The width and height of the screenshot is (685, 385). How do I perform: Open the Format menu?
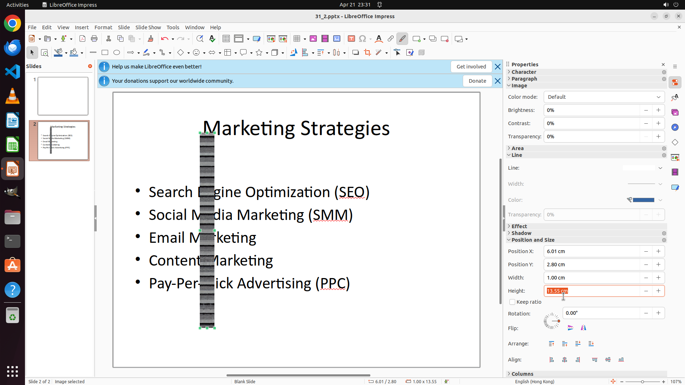tap(103, 27)
